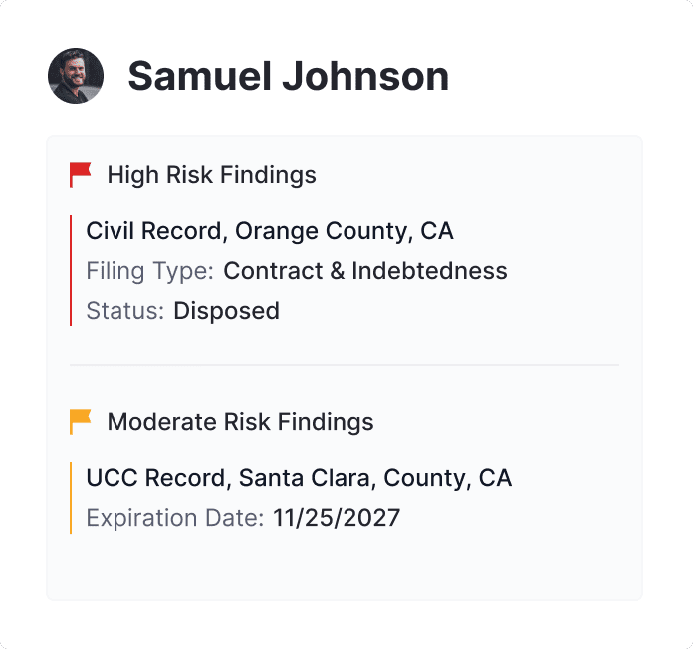693x649 pixels.
Task: Click the Contract & Indebtedness value
Action: (x=364, y=271)
